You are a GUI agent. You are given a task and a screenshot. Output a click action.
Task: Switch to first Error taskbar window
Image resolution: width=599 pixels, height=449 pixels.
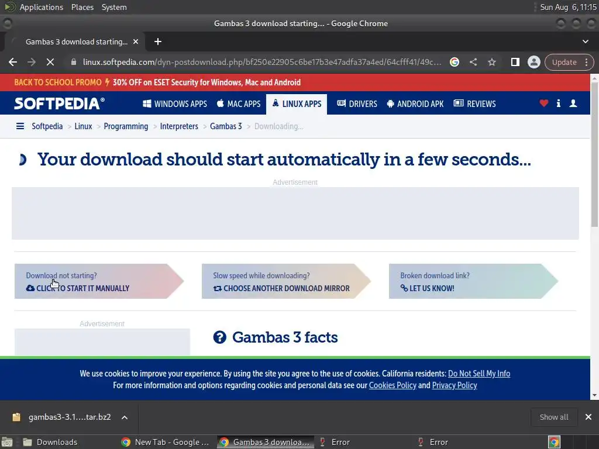click(x=363, y=442)
